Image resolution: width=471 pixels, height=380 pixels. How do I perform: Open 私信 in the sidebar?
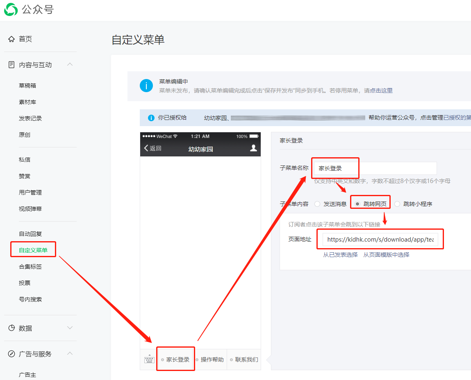(25, 160)
